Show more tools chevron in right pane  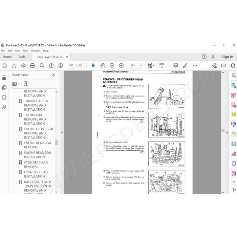pos(234,182)
